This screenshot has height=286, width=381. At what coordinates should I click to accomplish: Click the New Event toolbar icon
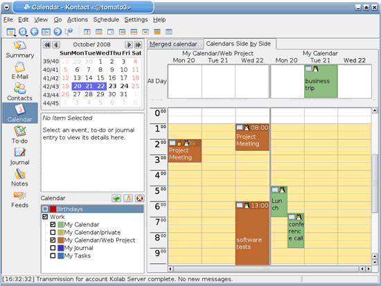(10, 32)
